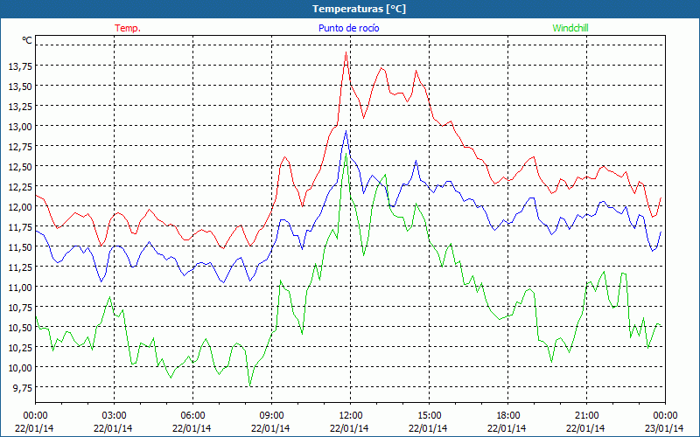Click the 21:00 time axis label
700x437 pixels.
[x=586, y=415]
